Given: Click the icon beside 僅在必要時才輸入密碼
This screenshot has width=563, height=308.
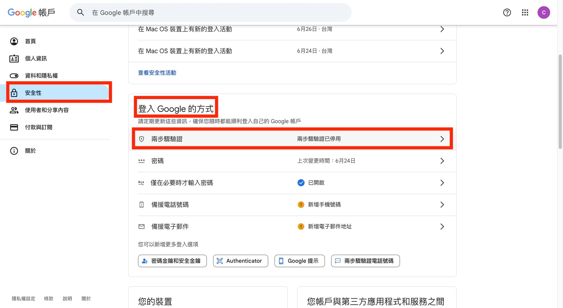Looking at the screenshot, I should pyautogui.click(x=141, y=183).
